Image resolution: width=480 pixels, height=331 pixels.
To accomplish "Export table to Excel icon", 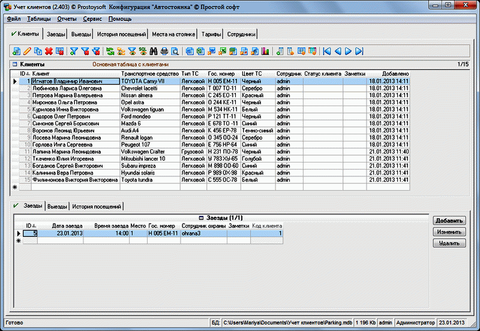I will (x=200, y=51).
